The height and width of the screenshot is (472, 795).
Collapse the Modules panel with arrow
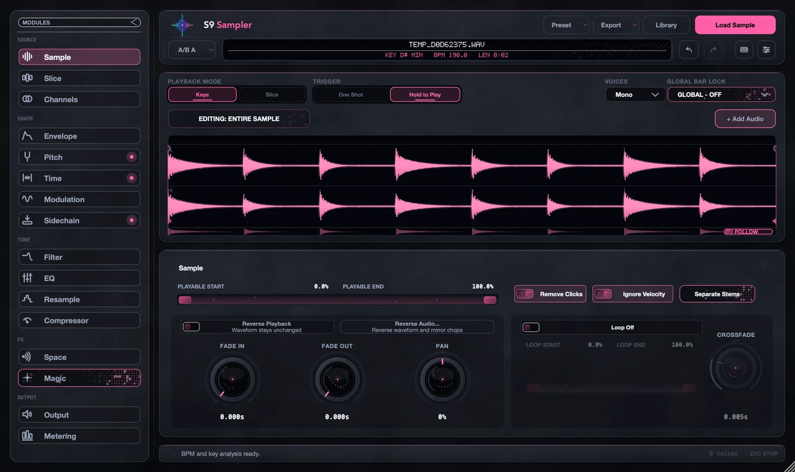pyautogui.click(x=134, y=22)
